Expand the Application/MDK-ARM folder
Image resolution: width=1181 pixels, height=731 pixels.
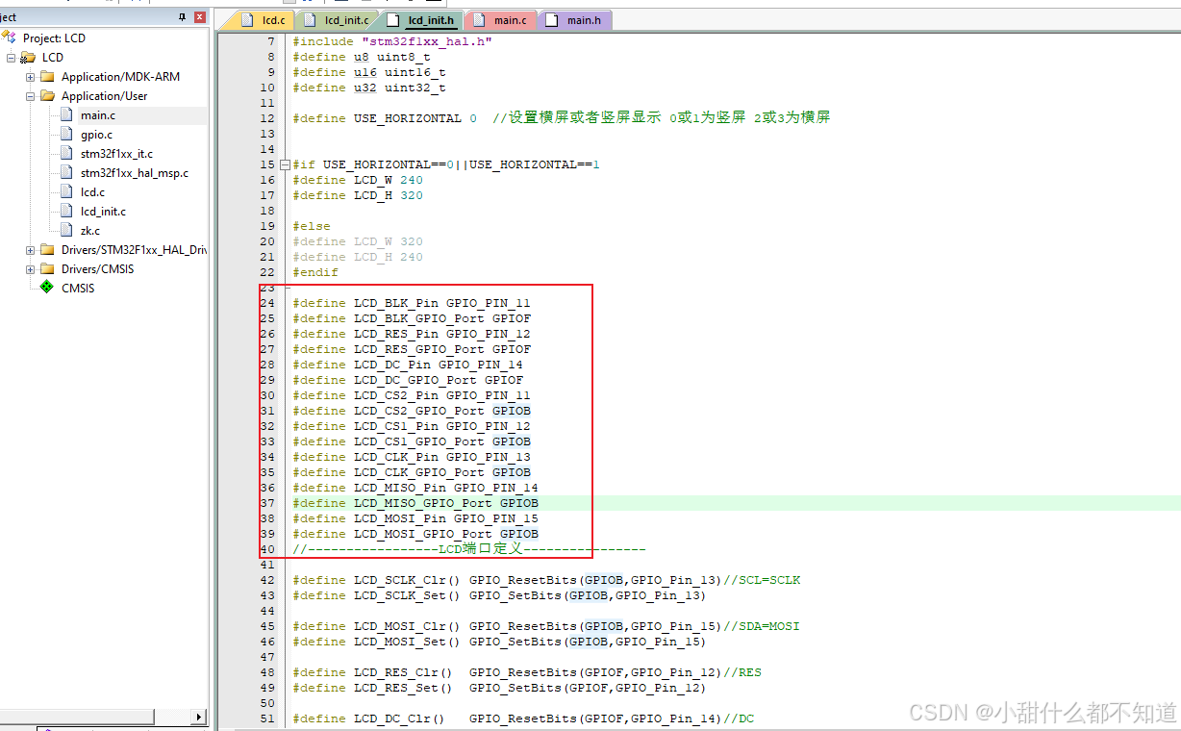click(29, 76)
